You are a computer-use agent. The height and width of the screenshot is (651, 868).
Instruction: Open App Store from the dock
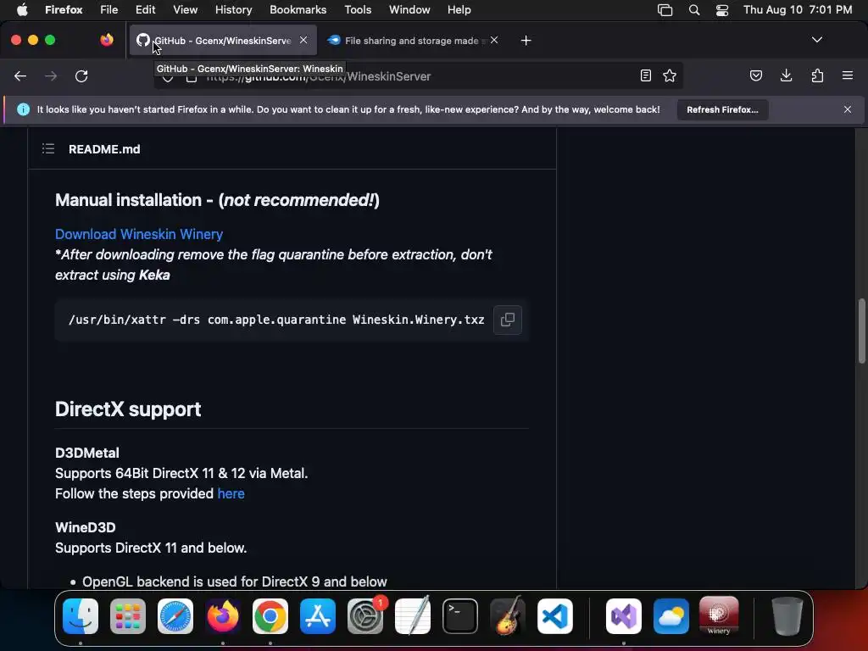pos(318,616)
